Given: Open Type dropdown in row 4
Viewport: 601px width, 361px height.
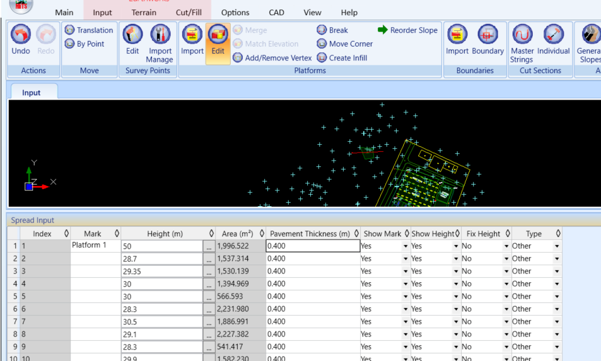Looking at the screenshot, I should coord(557,284).
